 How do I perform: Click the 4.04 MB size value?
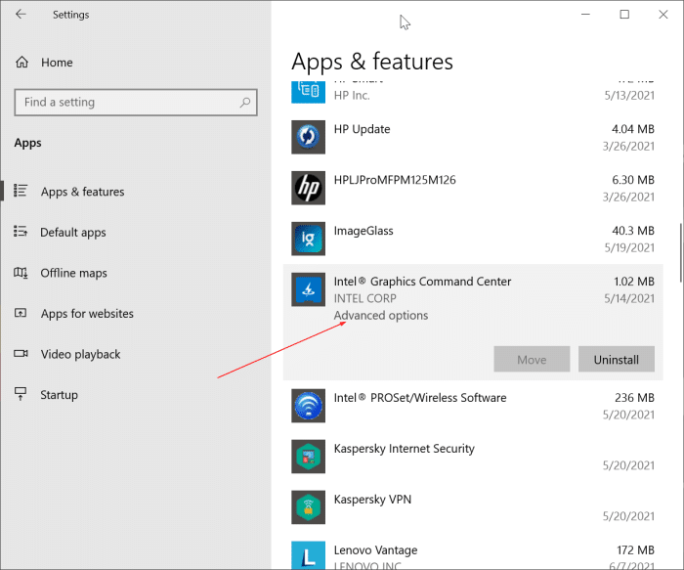[633, 129]
